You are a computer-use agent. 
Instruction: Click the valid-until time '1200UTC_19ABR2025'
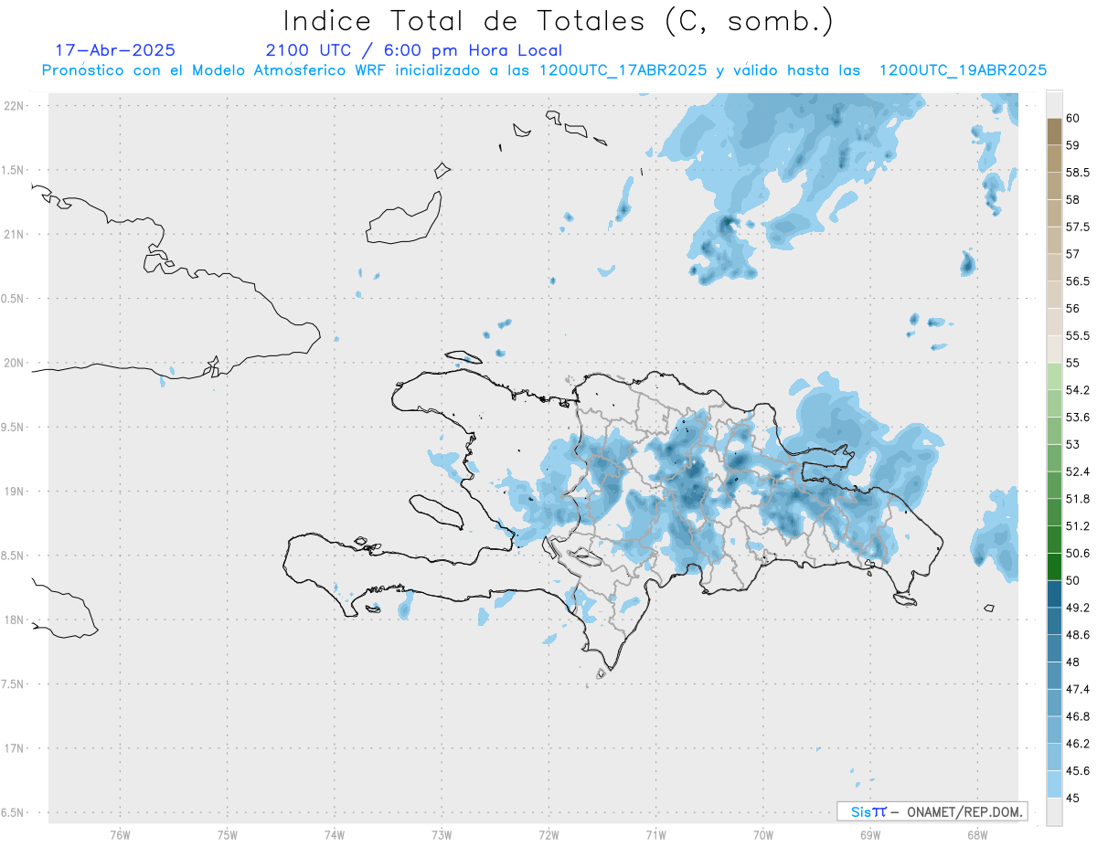click(963, 70)
